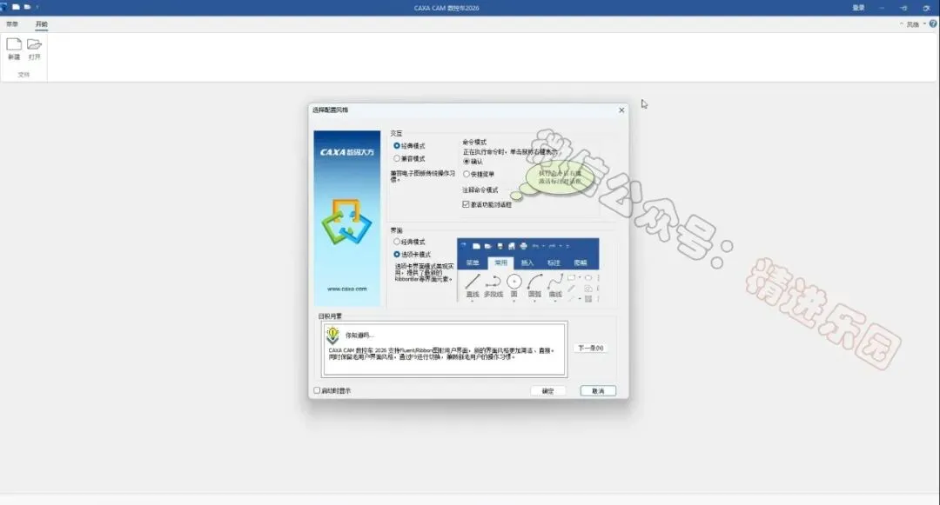Select 经典模式 under 界面 section
Image resolution: width=940 pixels, height=505 pixels.
click(x=409, y=242)
